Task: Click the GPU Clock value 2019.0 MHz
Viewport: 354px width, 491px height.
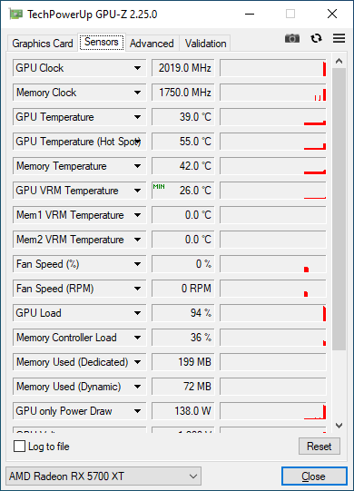Action: [183, 68]
